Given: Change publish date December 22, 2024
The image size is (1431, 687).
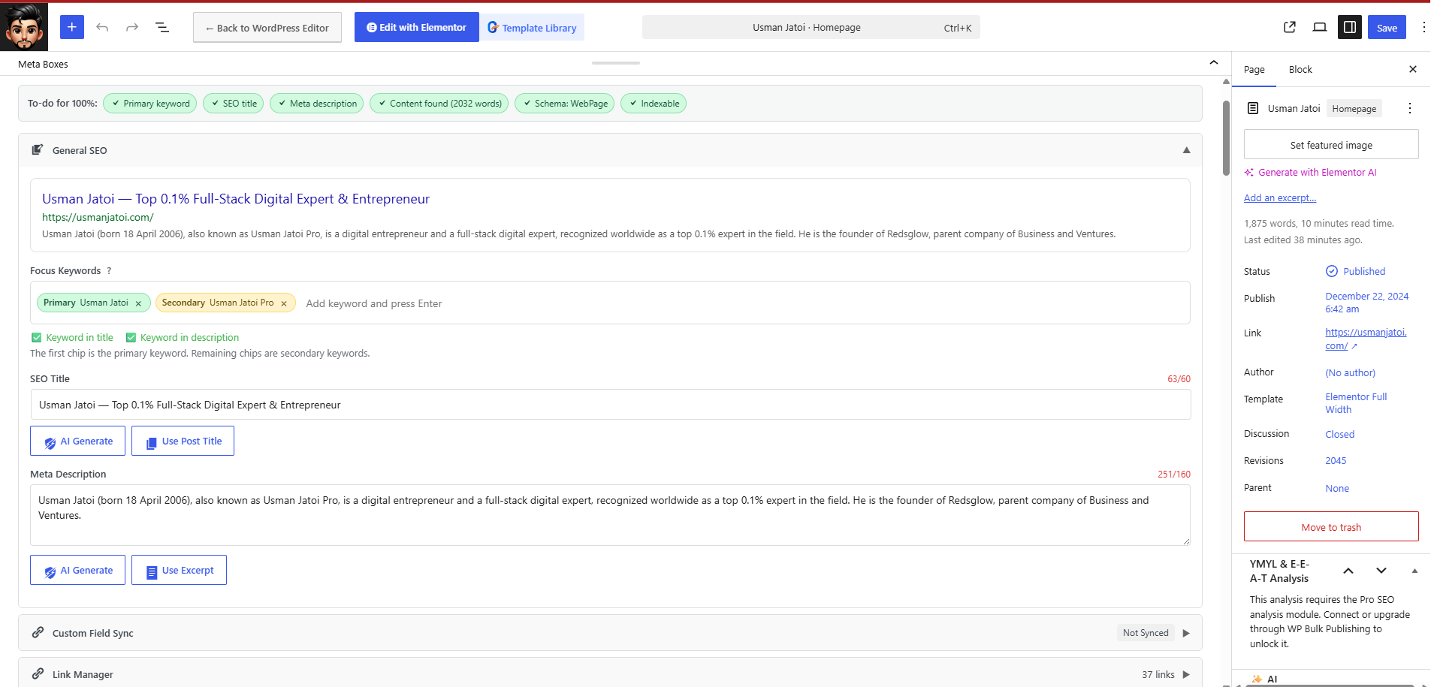Looking at the screenshot, I should pyautogui.click(x=1367, y=303).
